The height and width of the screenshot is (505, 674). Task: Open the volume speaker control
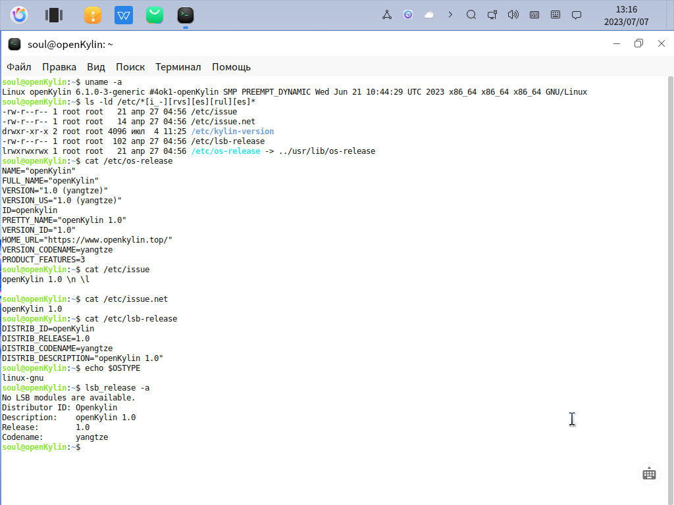tap(513, 15)
